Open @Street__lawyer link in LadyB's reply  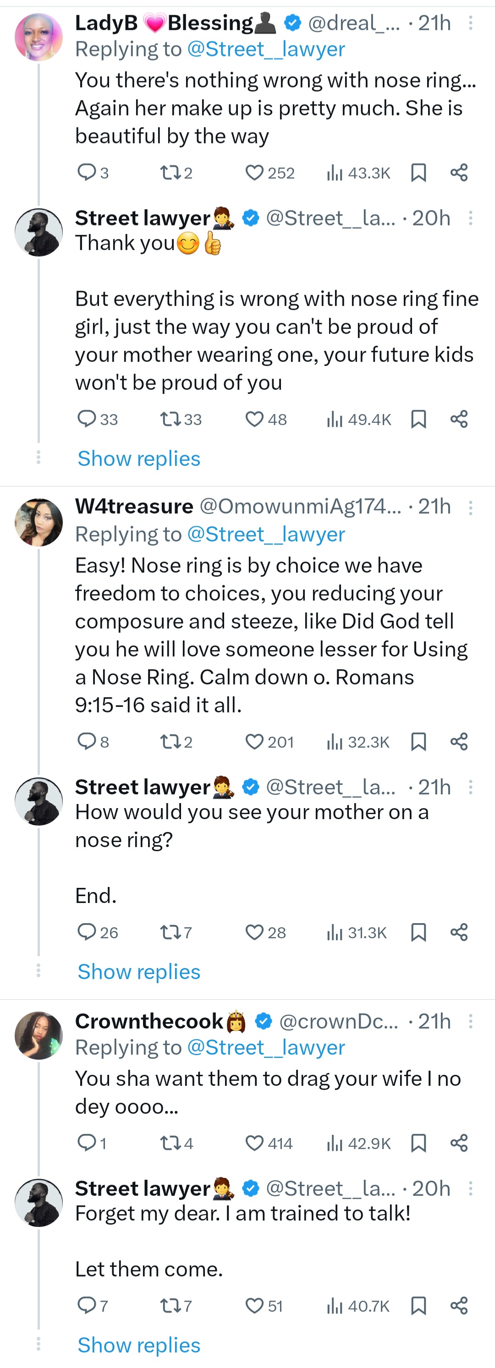[265, 49]
